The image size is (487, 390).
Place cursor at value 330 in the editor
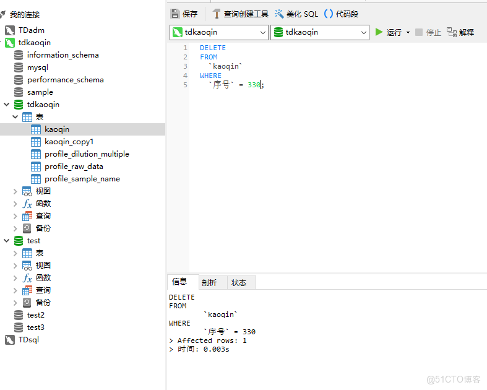coord(254,85)
